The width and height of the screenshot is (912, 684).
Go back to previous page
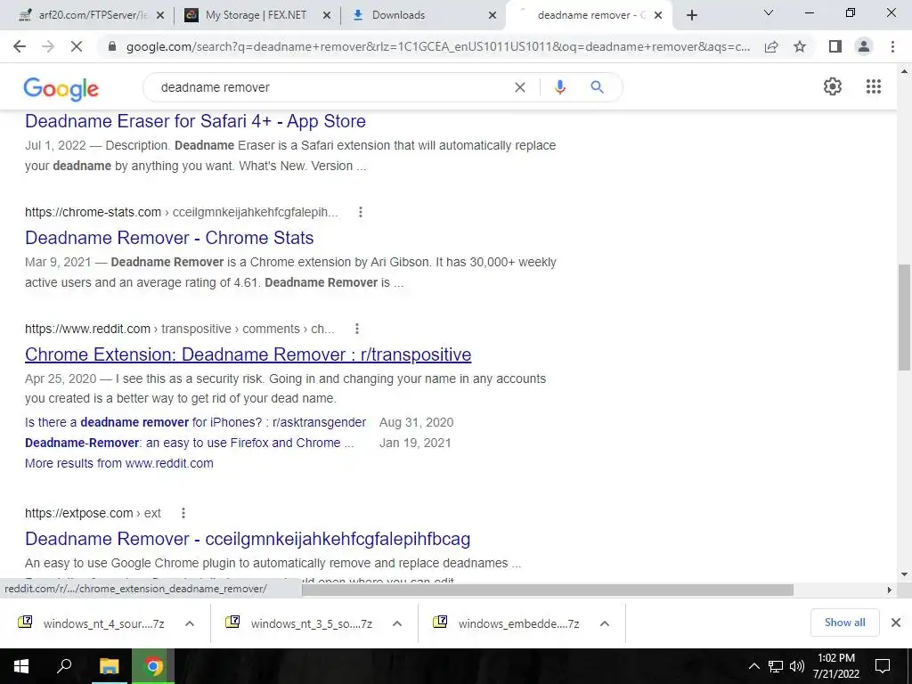20,46
